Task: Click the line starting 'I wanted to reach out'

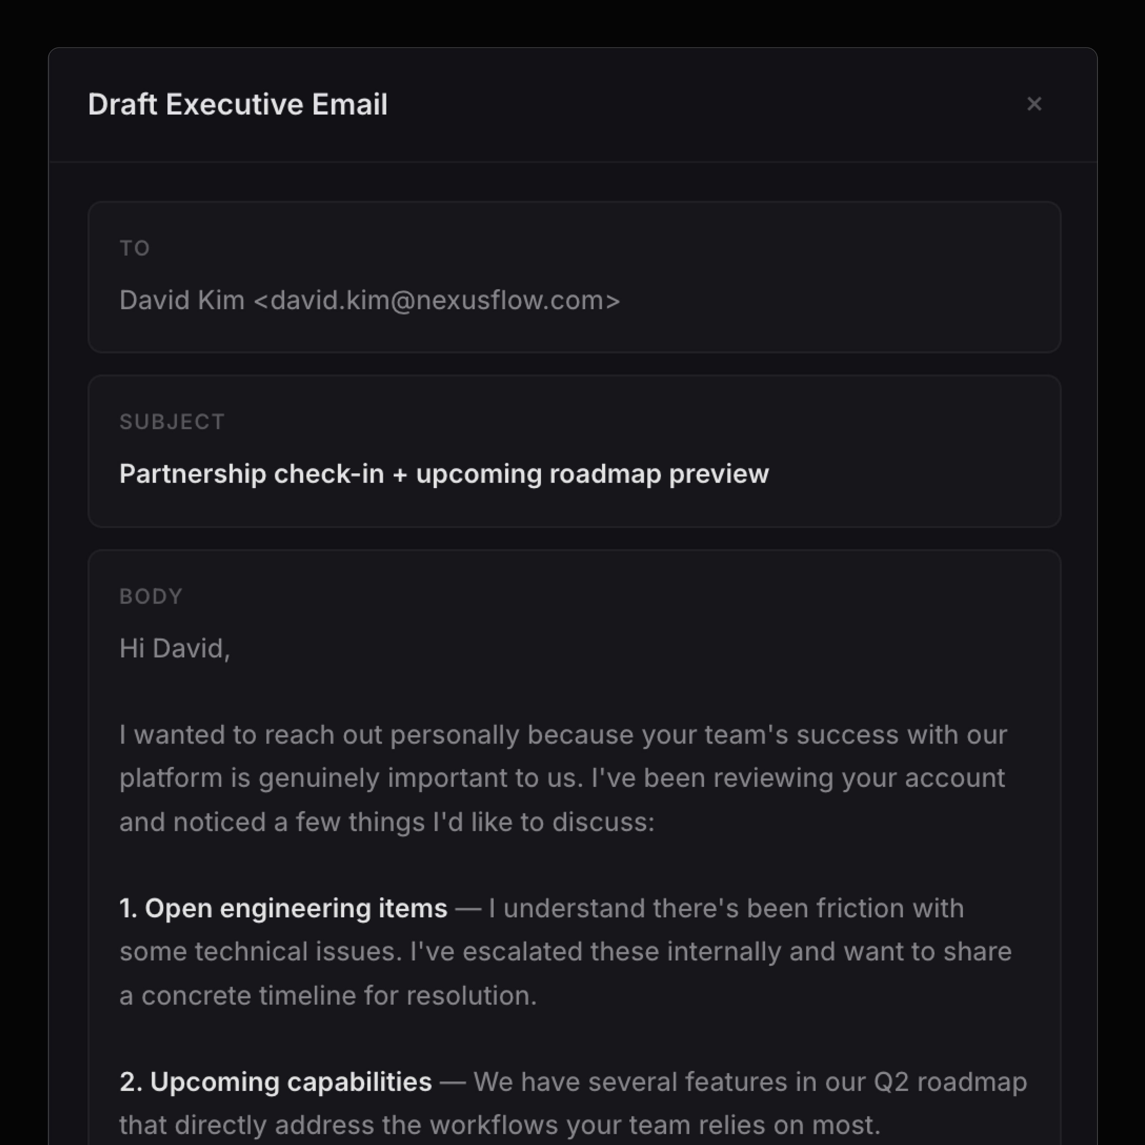Action: tap(562, 735)
